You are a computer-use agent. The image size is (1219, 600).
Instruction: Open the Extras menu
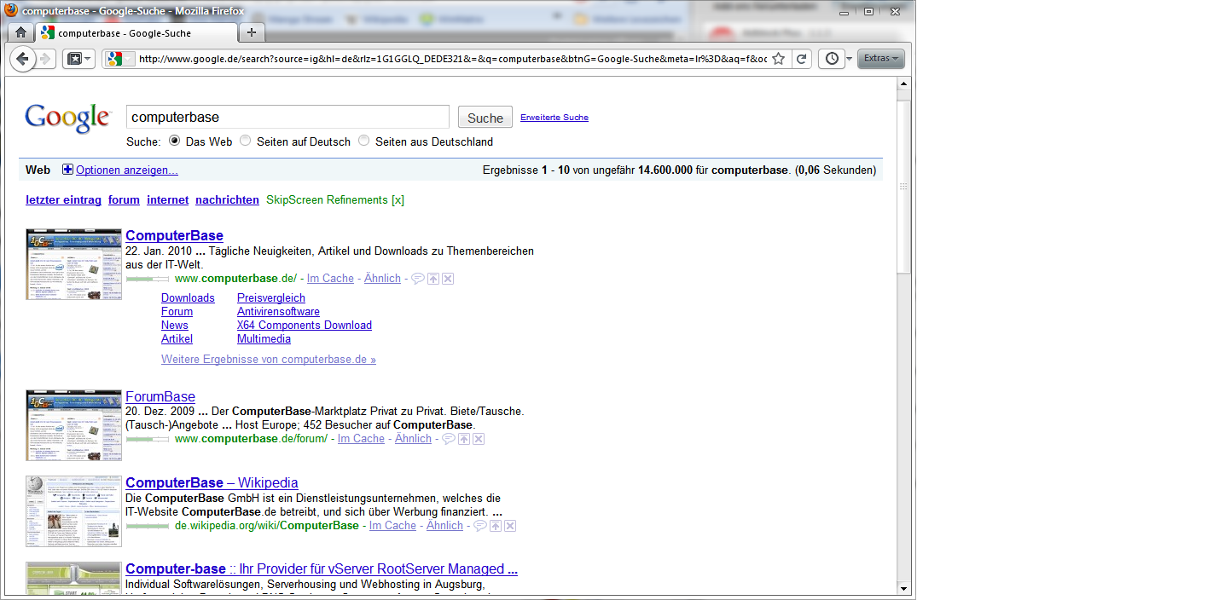pos(880,59)
